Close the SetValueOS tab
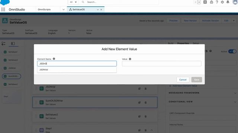 [x=101, y=10]
